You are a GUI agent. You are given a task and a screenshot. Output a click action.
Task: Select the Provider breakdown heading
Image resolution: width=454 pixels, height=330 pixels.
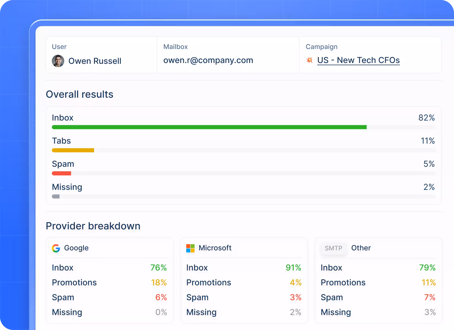93,226
